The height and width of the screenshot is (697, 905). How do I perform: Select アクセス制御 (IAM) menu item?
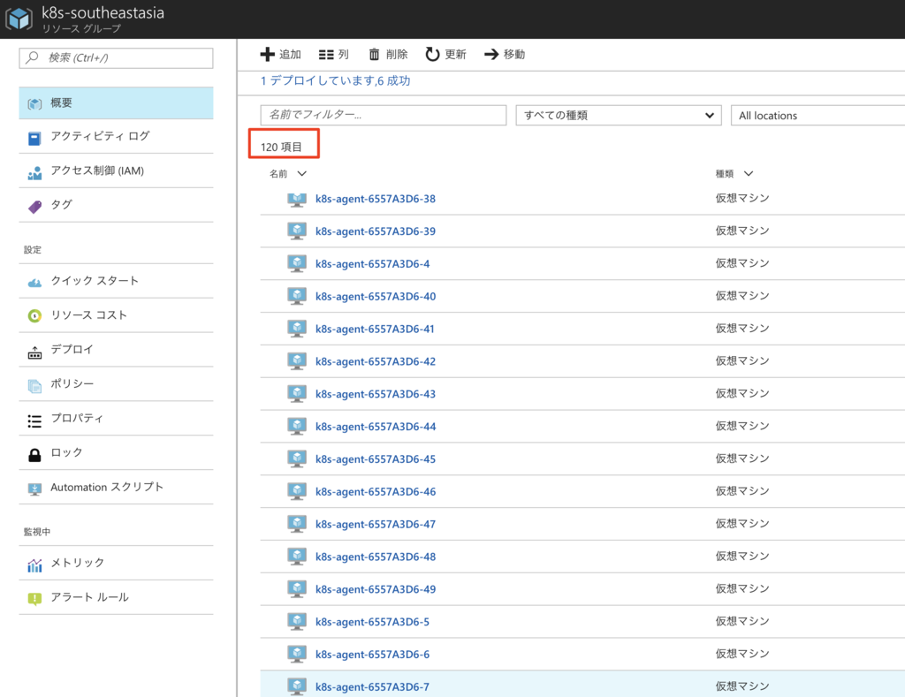(116, 170)
